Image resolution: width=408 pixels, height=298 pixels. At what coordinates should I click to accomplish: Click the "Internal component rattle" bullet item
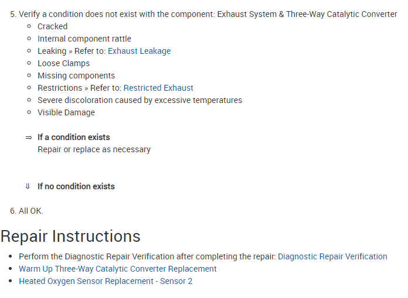(x=84, y=39)
